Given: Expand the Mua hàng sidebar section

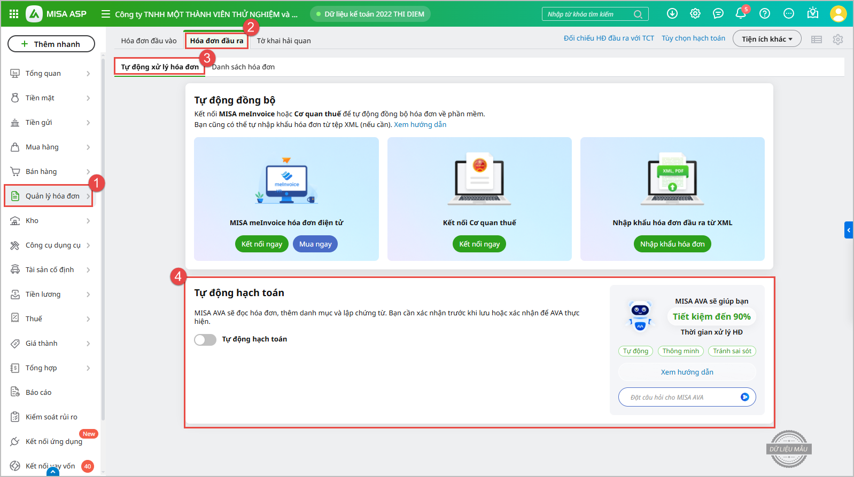Looking at the screenshot, I should [51, 147].
